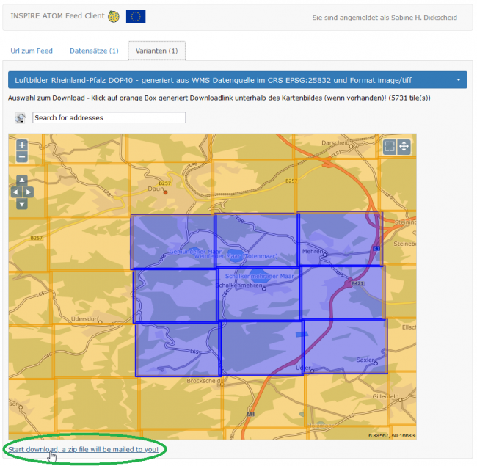Screen dimensions: 477x466
Task: Zoom out with the map minus button
Action: tap(22, 157)
